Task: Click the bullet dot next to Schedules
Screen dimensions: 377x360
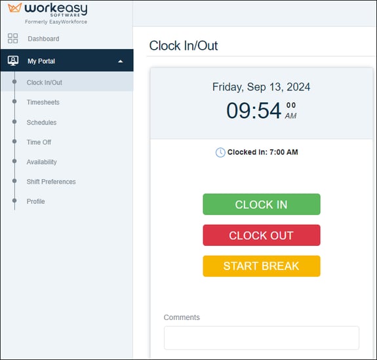Action: (x=14, y=122)
